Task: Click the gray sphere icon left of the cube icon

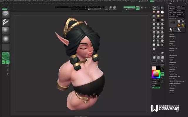Action: click(x=110, y=8)
